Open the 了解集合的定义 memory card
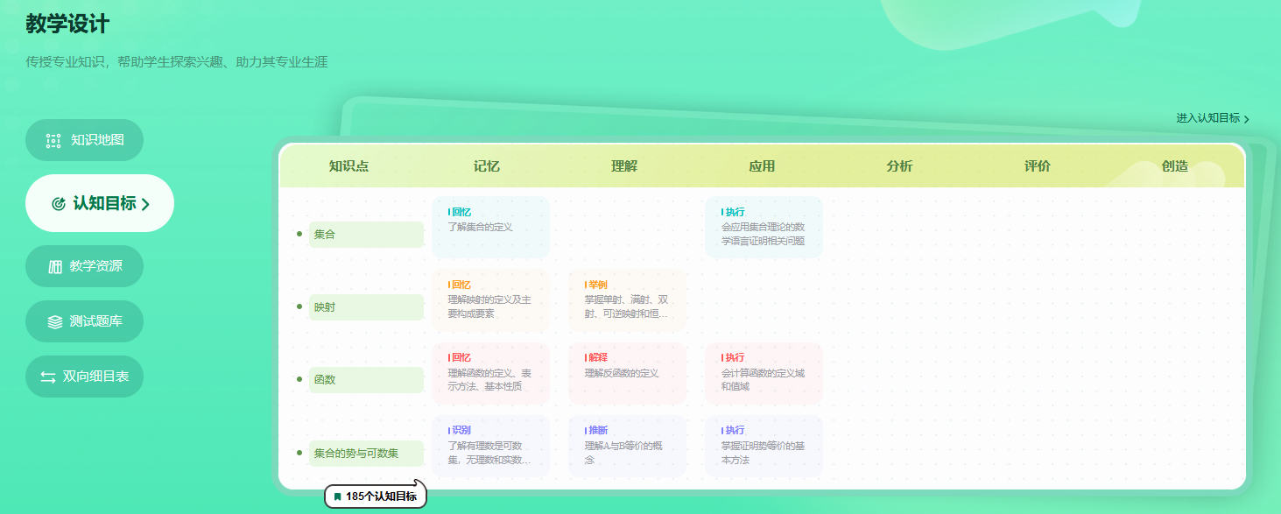Image resolution: width=1281 pixels, height=514 pixels. pyautogui.click(x=490, y=227)
